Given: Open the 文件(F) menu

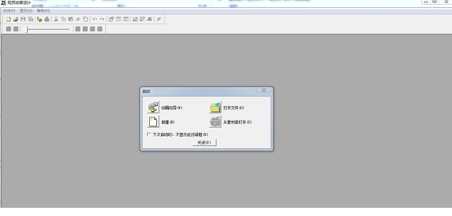Looking at the screenshot, I should [x=9, y=11].
